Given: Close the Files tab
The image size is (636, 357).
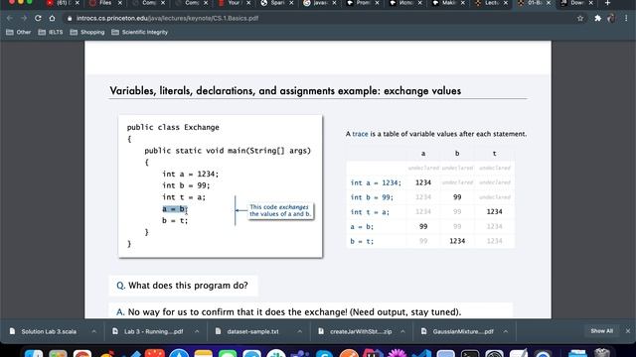Looking at the screenshot, I should pyautogui.click(x=119, y=3).
